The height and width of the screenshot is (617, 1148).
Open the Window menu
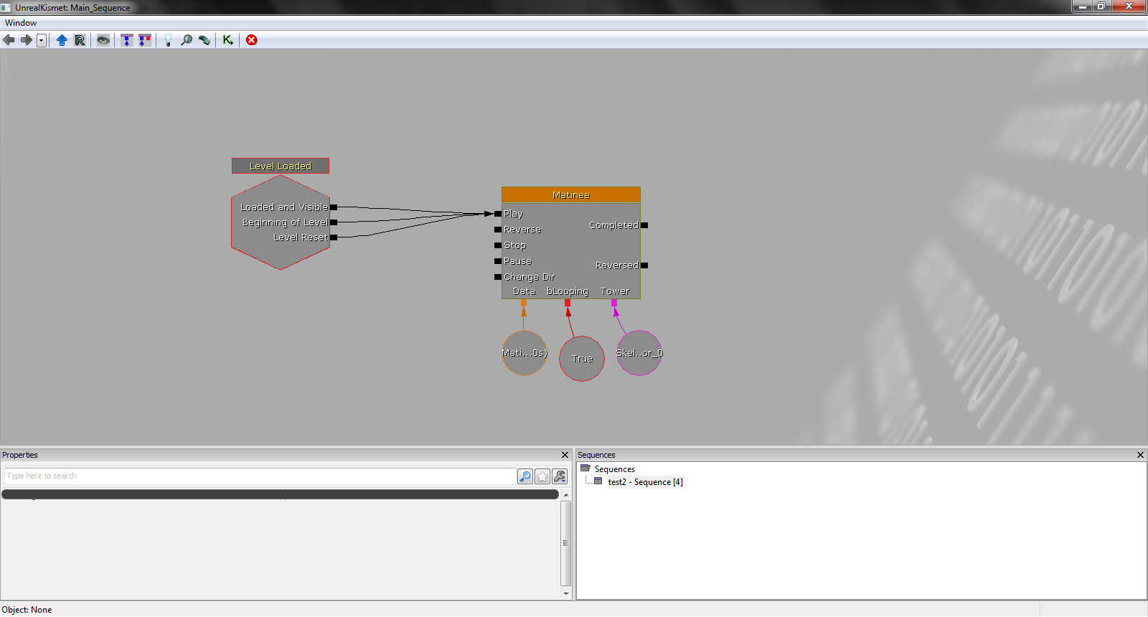pyautogui.click(x=21, y=23)
